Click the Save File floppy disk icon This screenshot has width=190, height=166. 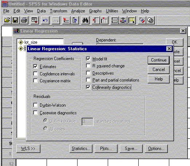tap(16, 20)
